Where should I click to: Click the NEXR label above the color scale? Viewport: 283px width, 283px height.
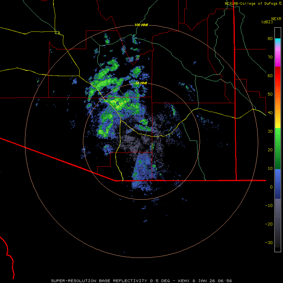coord(276,19)
